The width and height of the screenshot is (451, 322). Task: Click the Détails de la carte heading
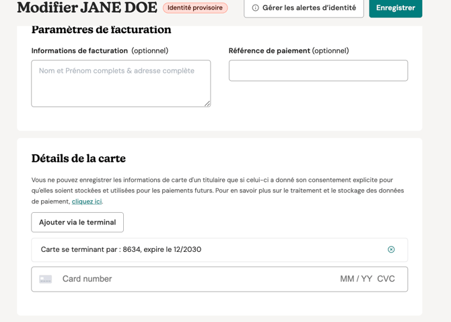point(79,158)
